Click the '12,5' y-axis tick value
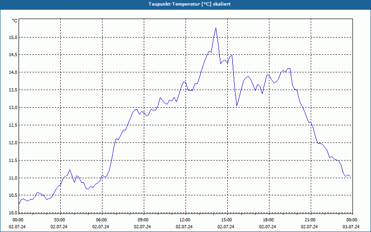Screen dimensions: 371x232 tap(13, 125)
